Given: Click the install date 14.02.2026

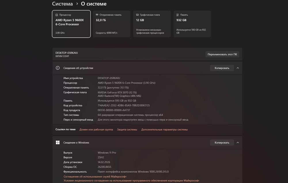Looking at the screenshot, I should pos(104,162).
